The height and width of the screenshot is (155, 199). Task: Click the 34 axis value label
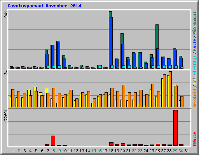coord(6,73)
